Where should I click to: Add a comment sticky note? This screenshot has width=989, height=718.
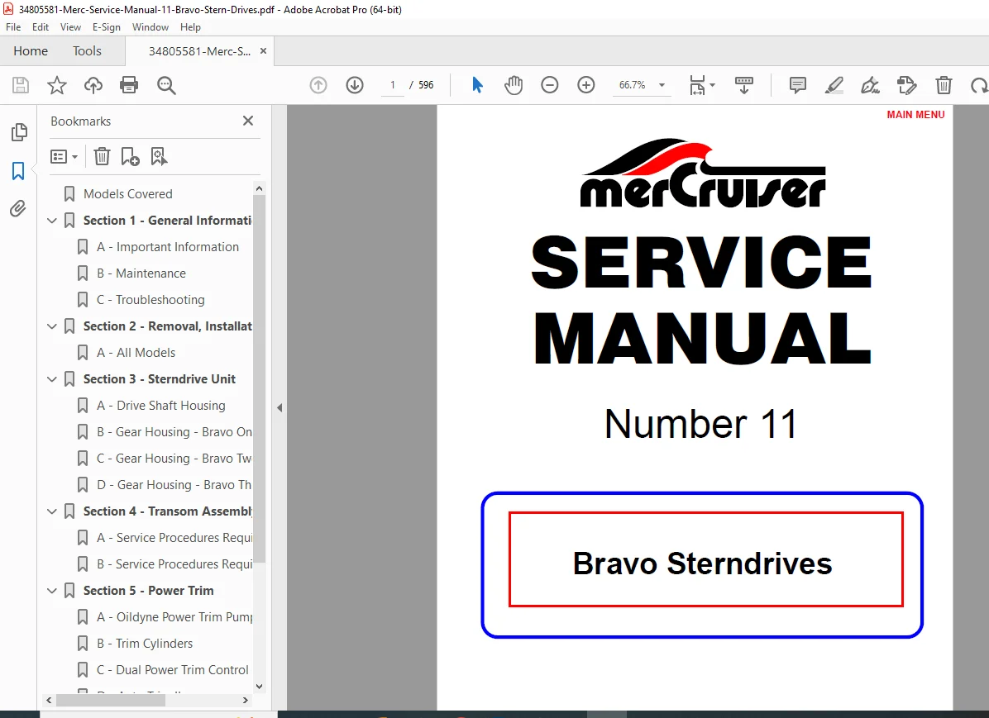coord(798,85)
